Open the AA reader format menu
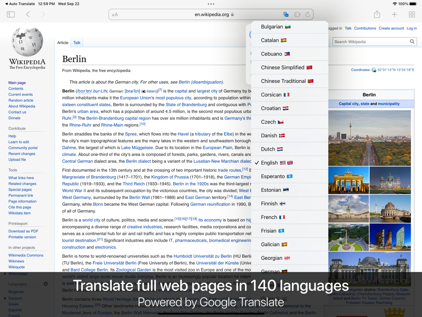 (x=115, y=14)
